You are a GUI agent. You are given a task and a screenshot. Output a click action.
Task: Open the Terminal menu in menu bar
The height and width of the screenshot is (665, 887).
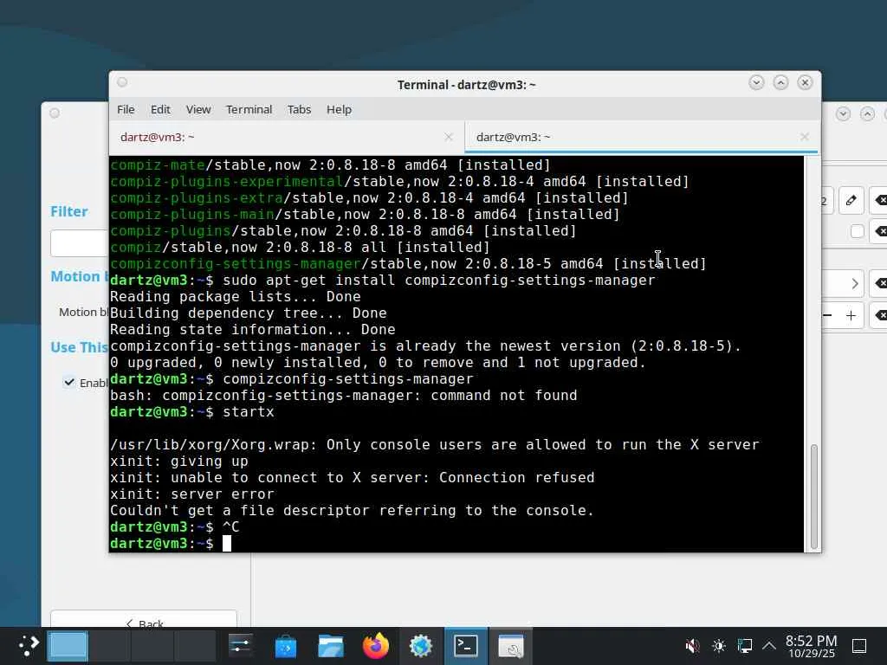tap(249, 109)
